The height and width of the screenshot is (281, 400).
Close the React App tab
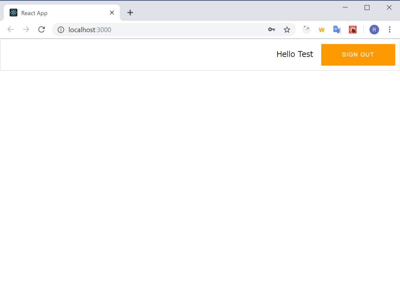(x=112, y=13)
